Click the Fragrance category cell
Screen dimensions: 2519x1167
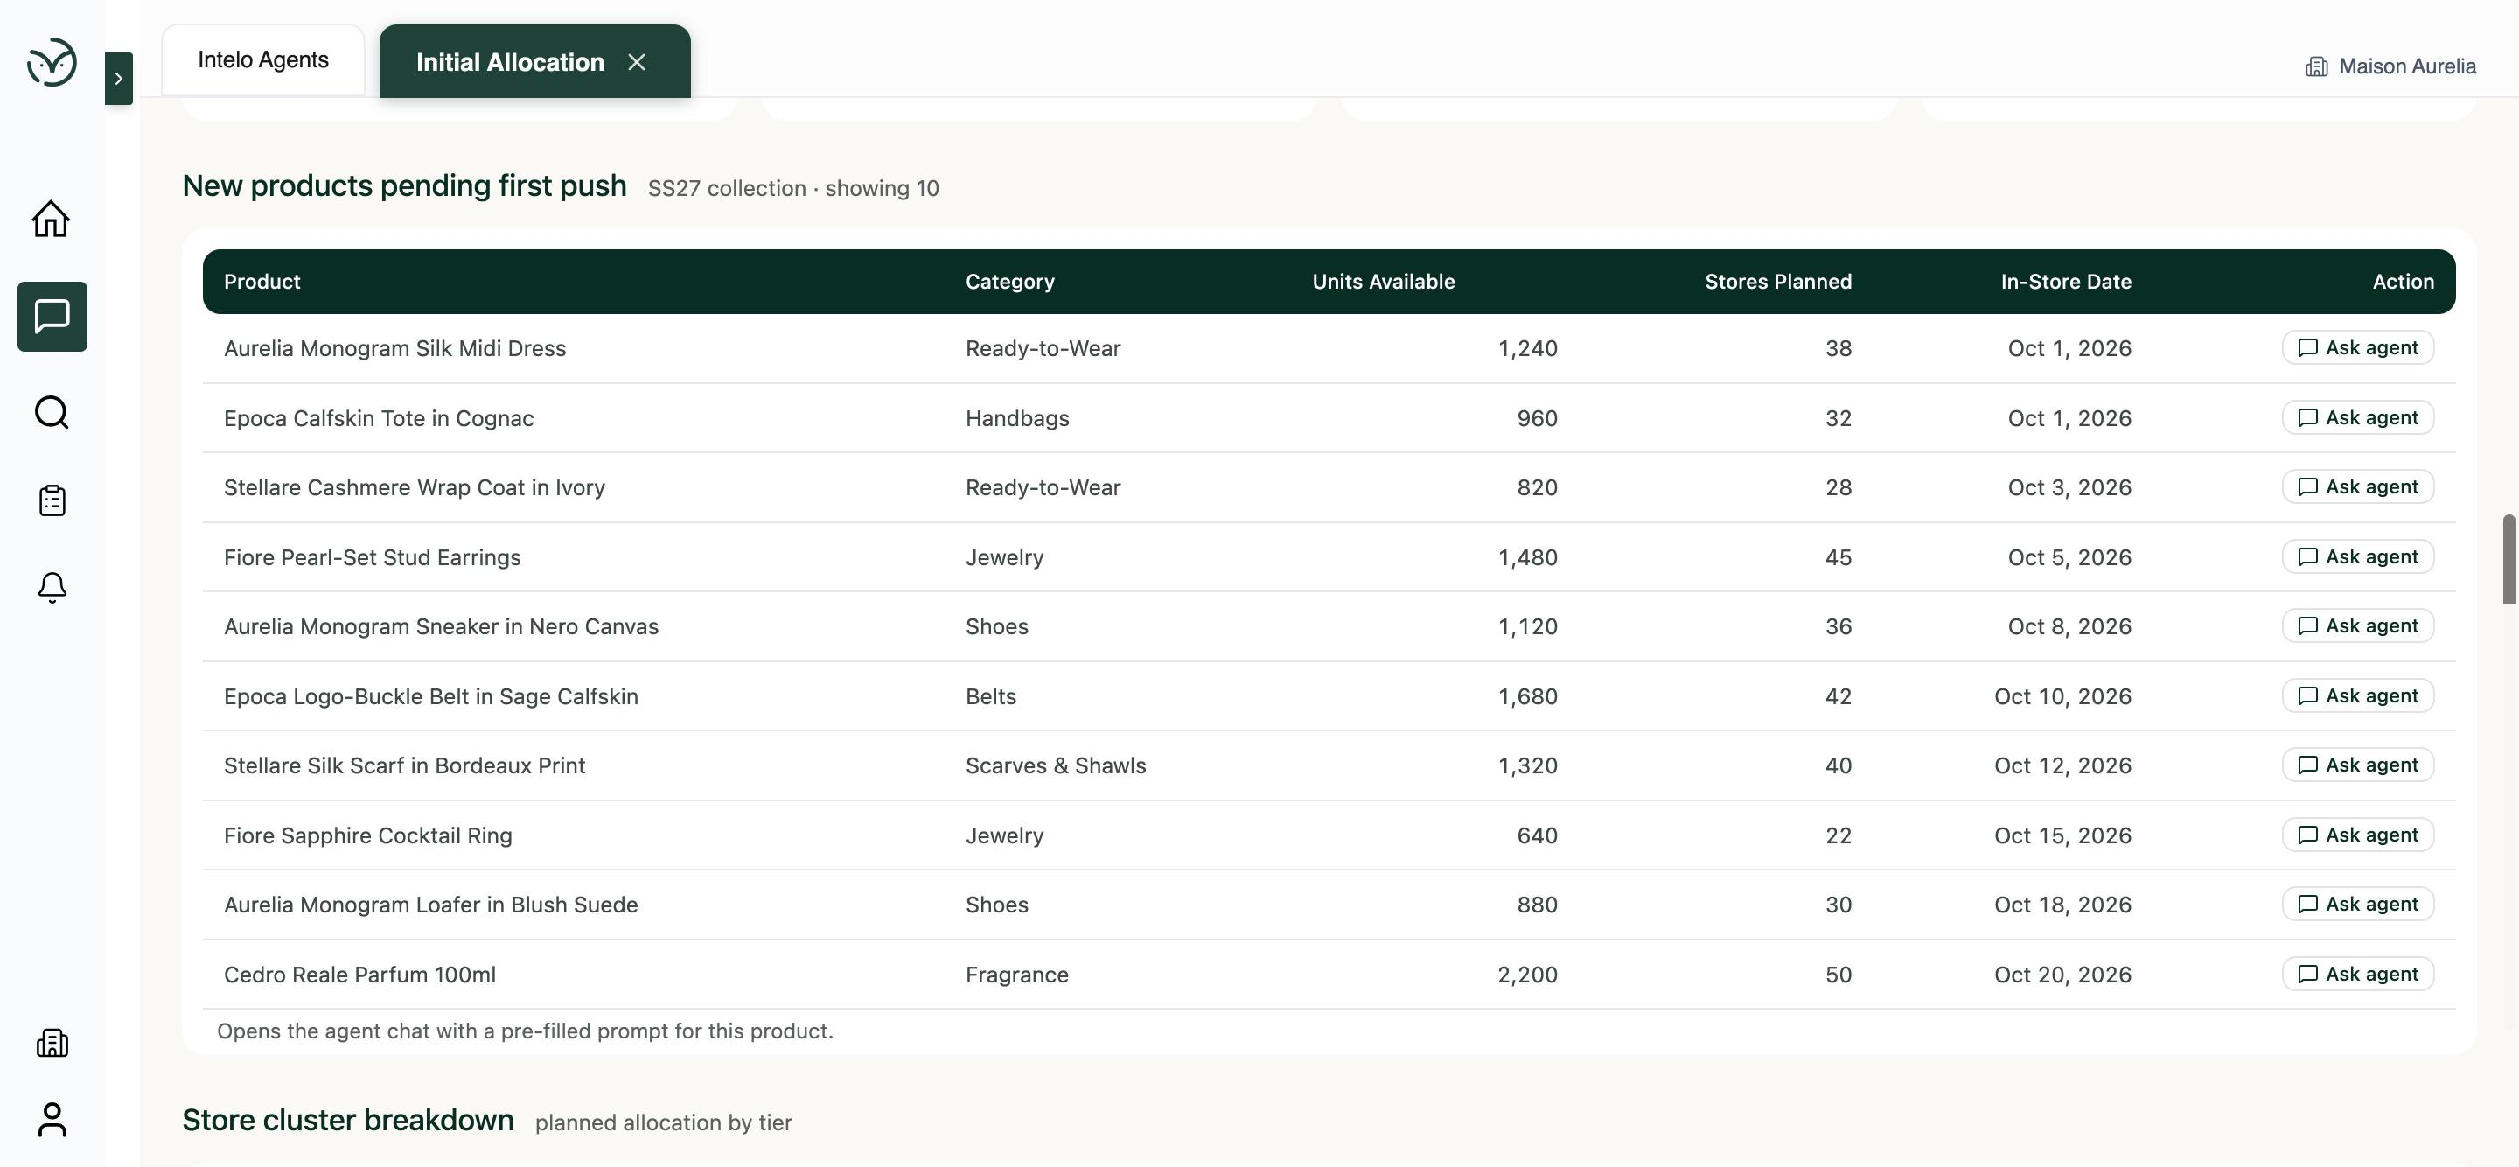[x=1017, y=975]
